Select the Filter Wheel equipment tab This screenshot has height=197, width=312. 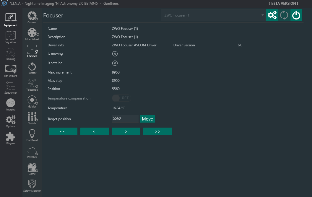pyautogui.click(x=32, y=34)
